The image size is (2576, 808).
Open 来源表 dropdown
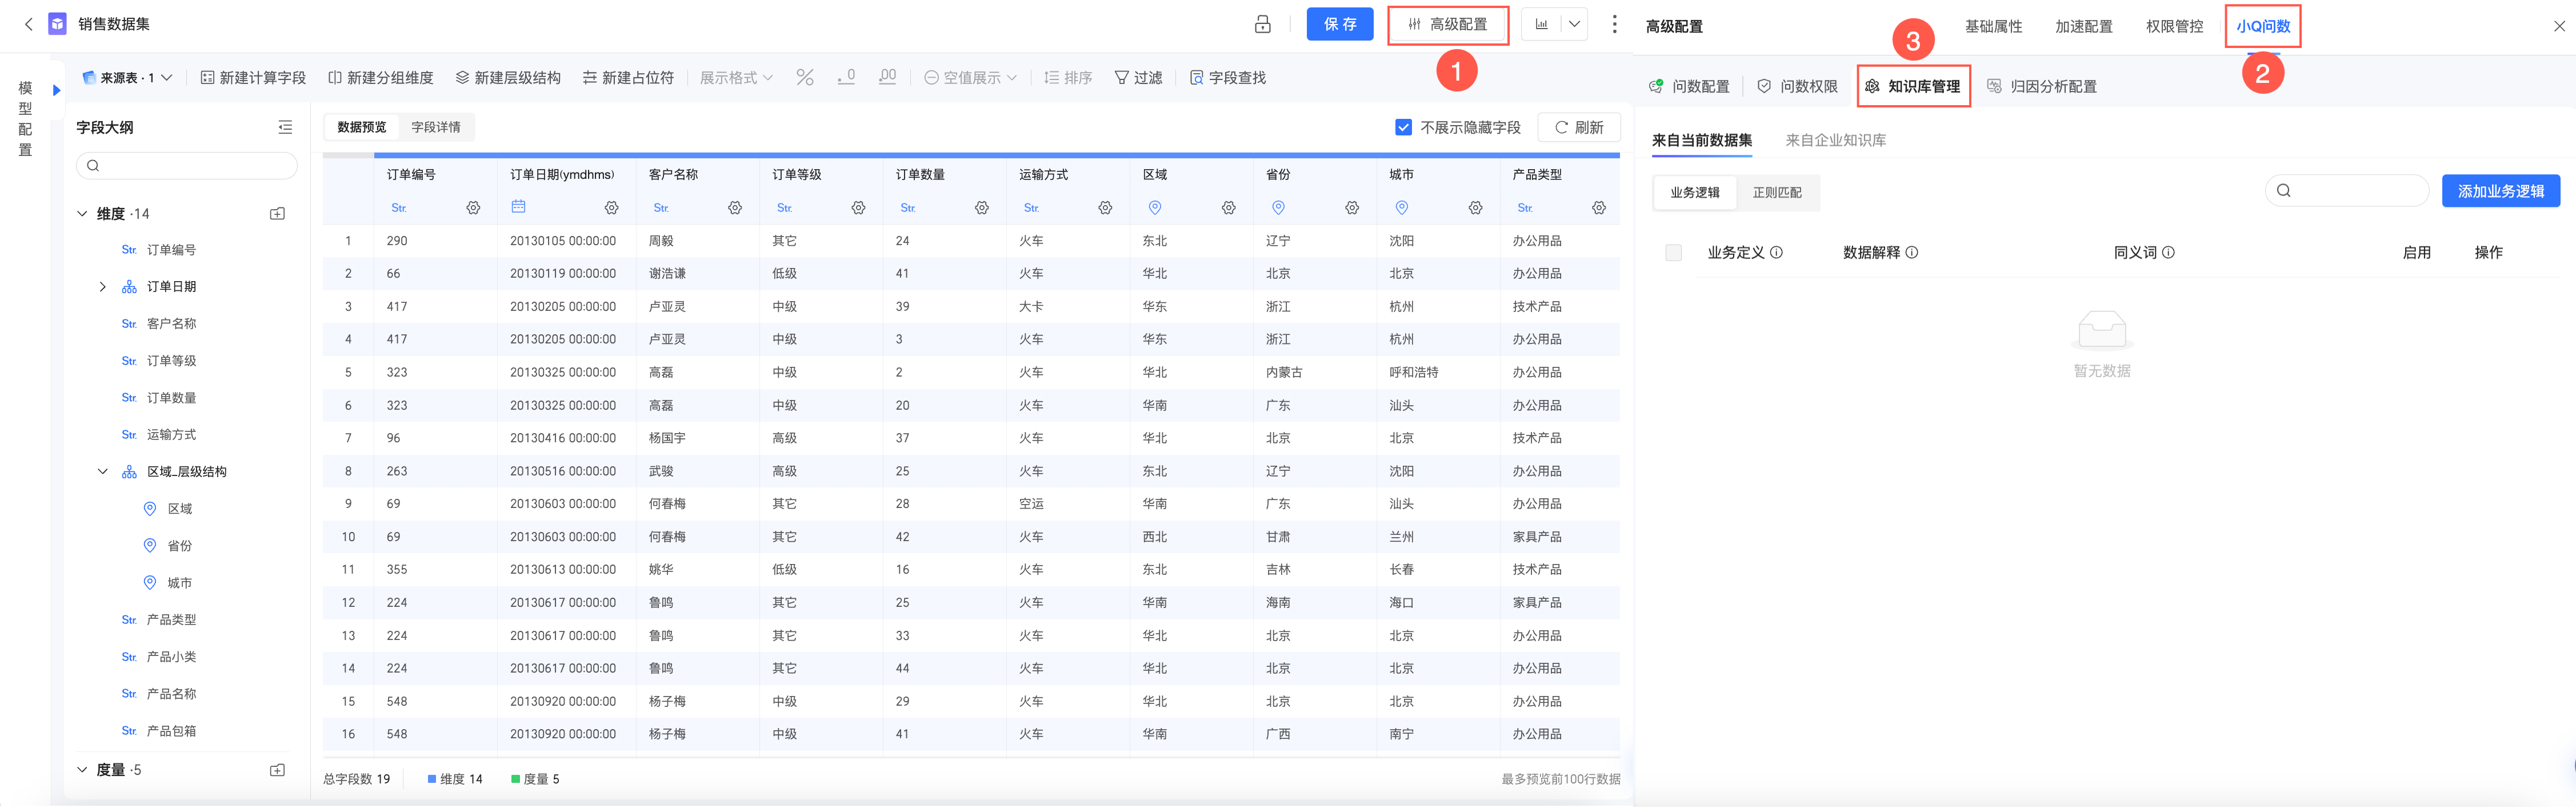click(127, 77)
